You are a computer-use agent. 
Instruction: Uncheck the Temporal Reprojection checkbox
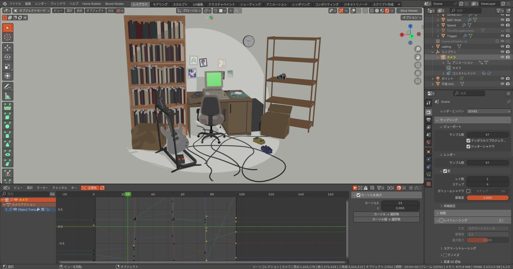(x=468, y=140)
